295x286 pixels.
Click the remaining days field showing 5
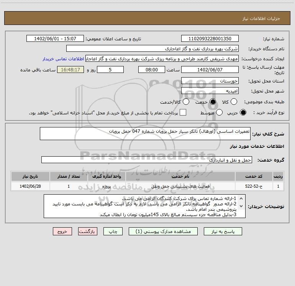(110, 69)
